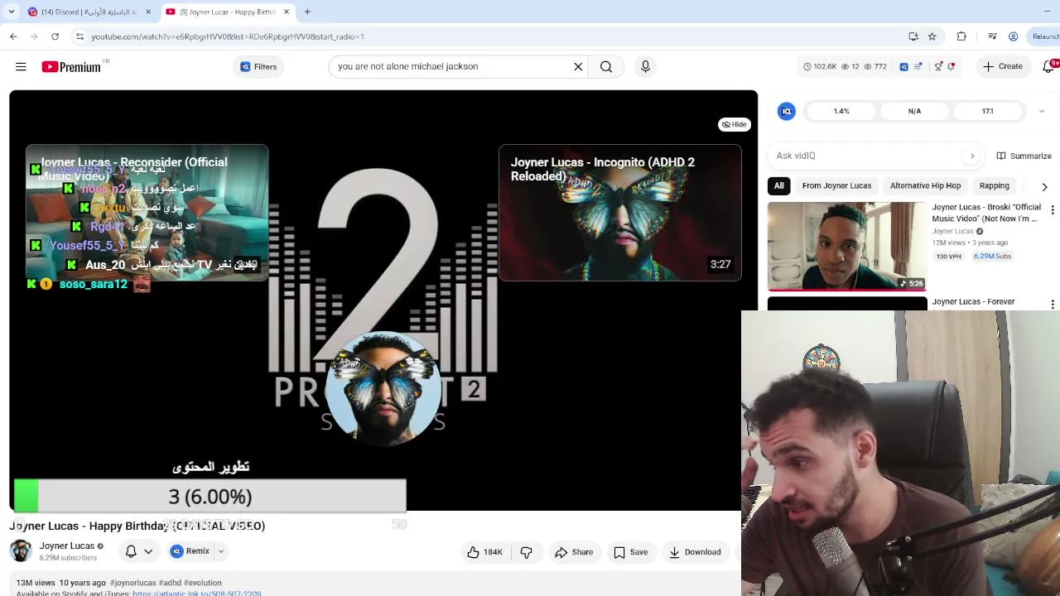Expand the vidIQ score panel
1060x596 pixels.
click(x=1041, y=111)
